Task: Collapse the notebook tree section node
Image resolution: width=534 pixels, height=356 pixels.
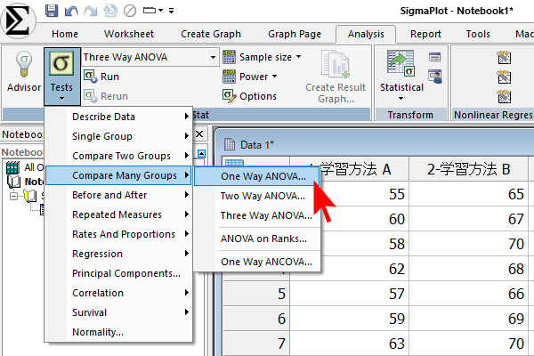Action: pos(14,196)
